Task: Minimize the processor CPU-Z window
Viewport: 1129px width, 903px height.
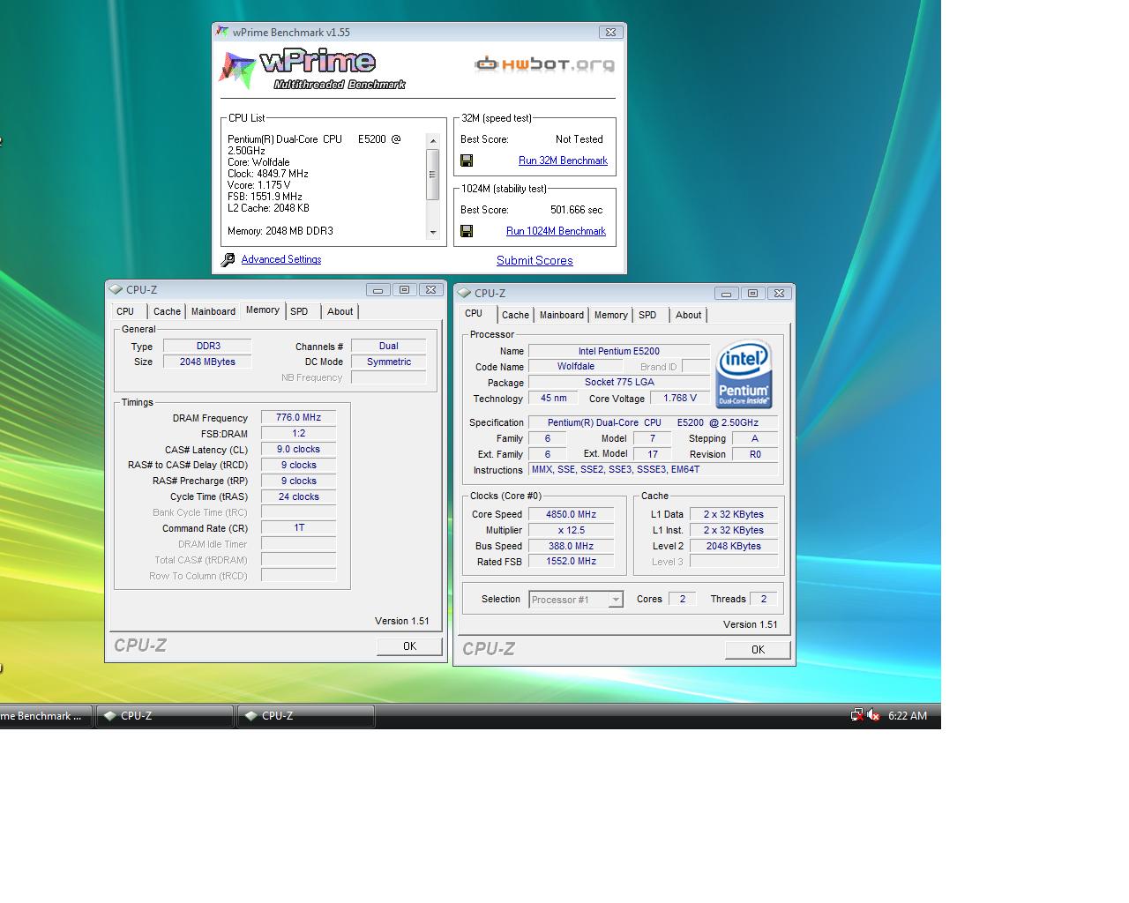Action: (x=726, y=293)
